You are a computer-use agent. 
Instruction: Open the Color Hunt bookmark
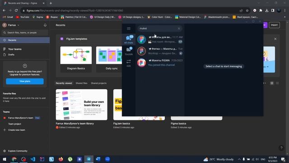(x=160, y=17)
